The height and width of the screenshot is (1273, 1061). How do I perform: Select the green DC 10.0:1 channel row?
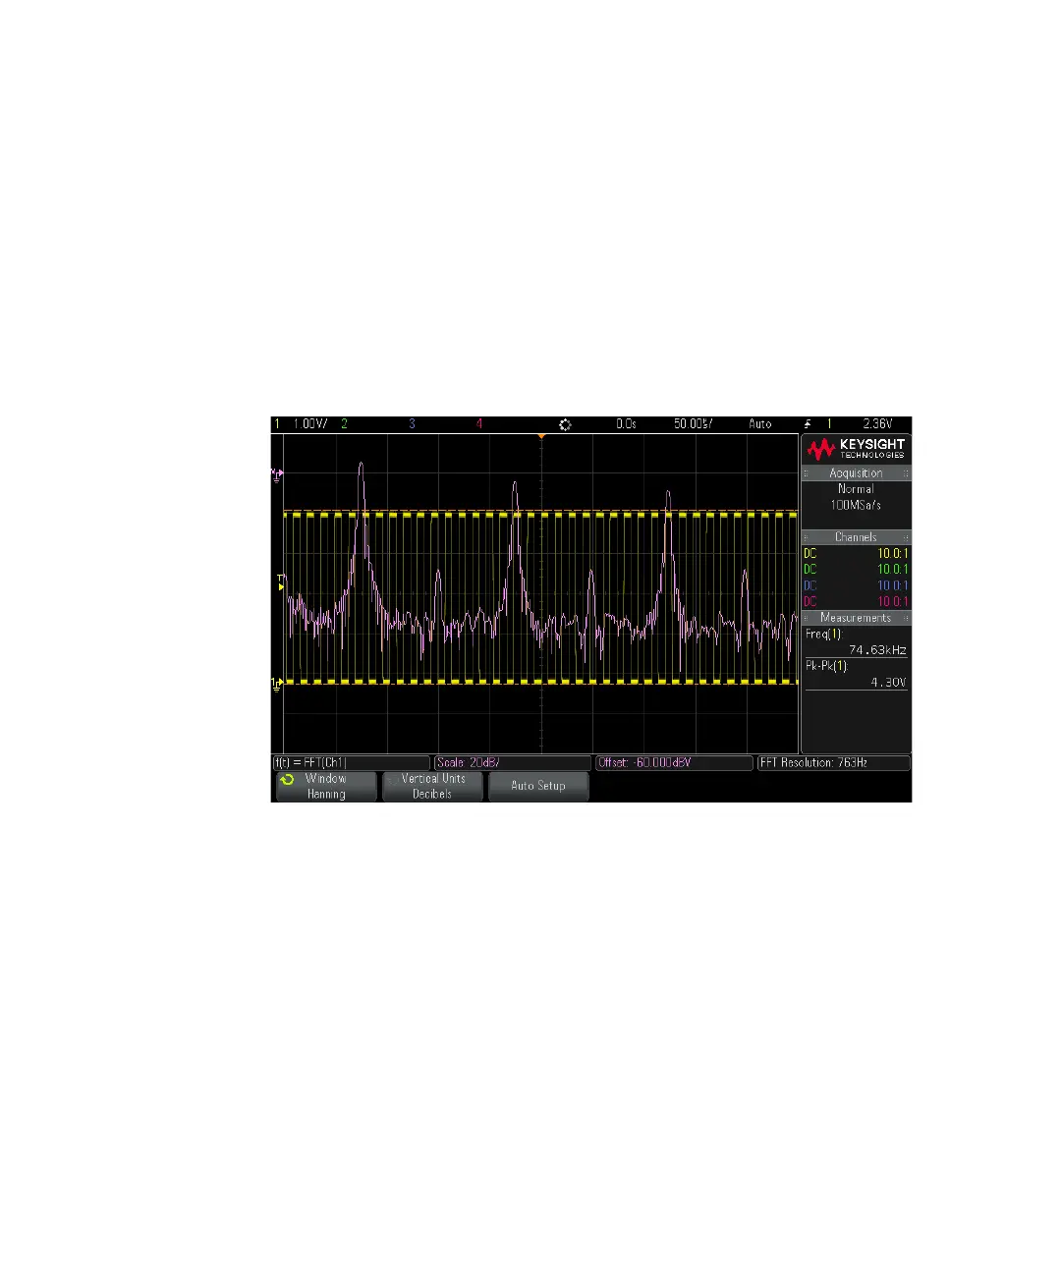click(856, 569)
